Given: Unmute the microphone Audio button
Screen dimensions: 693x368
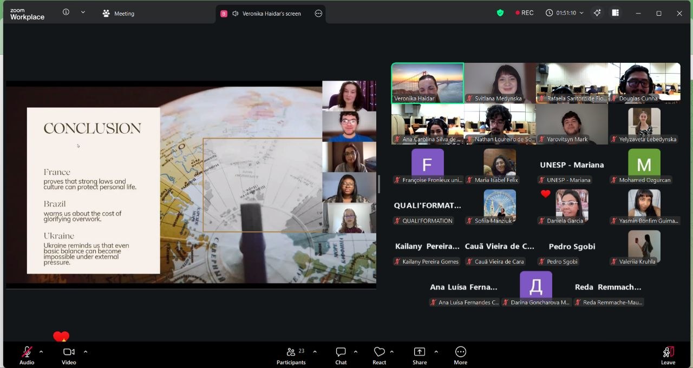Looking at the screenshot, I should (x=27, y=355).
